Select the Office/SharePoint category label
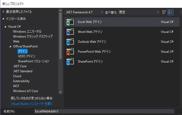The image size is (182, 115). [25, 46]
